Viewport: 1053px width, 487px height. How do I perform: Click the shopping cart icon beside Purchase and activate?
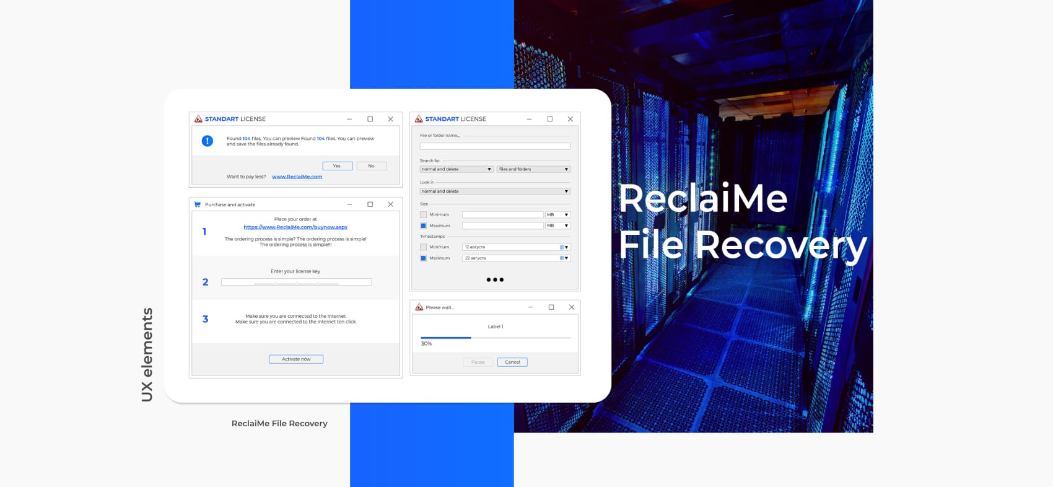pos(198,204)
